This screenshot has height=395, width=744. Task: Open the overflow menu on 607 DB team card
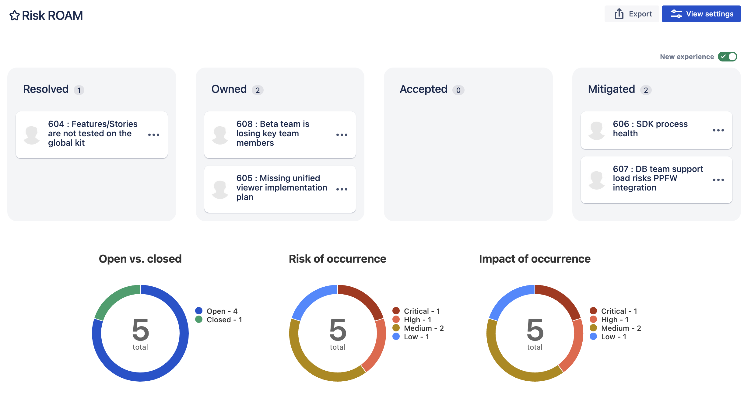[x=718, y=180]
